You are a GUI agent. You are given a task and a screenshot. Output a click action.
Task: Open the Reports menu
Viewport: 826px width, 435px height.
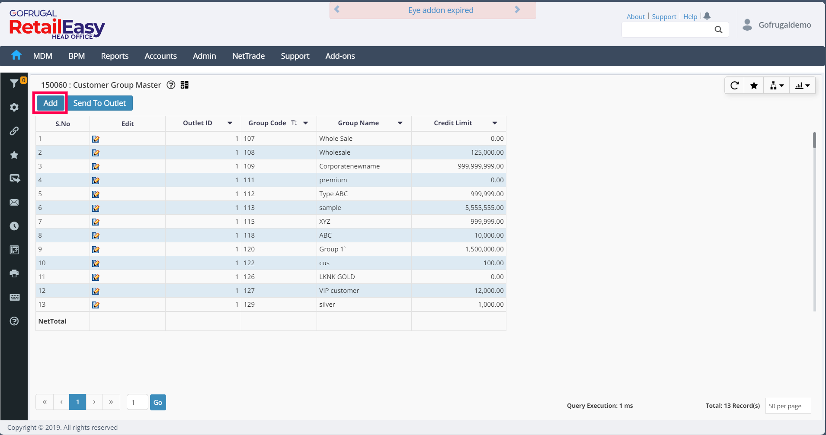(115, 56)
